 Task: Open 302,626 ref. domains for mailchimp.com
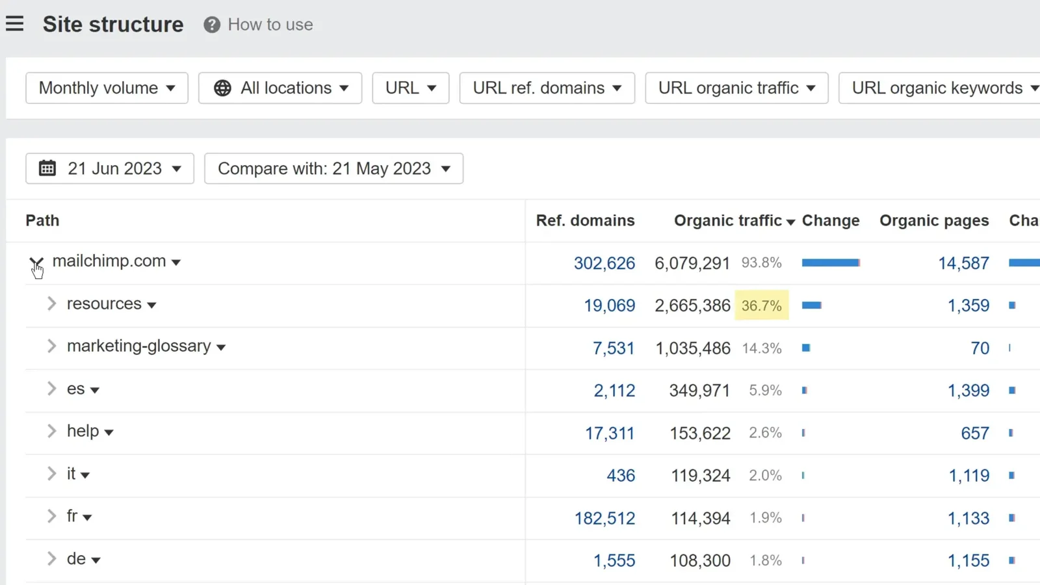[604, 263]
